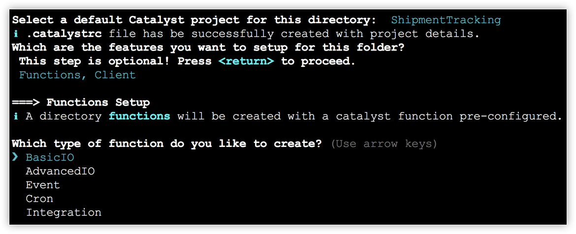Click the <return> key hint
Image resolution: width=576 pixels, height=234 pixels.
(x=246, y=61)
